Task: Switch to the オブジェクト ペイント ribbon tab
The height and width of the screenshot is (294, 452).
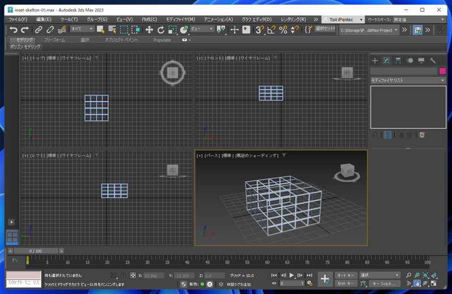Action: click(x=121, y=40)
